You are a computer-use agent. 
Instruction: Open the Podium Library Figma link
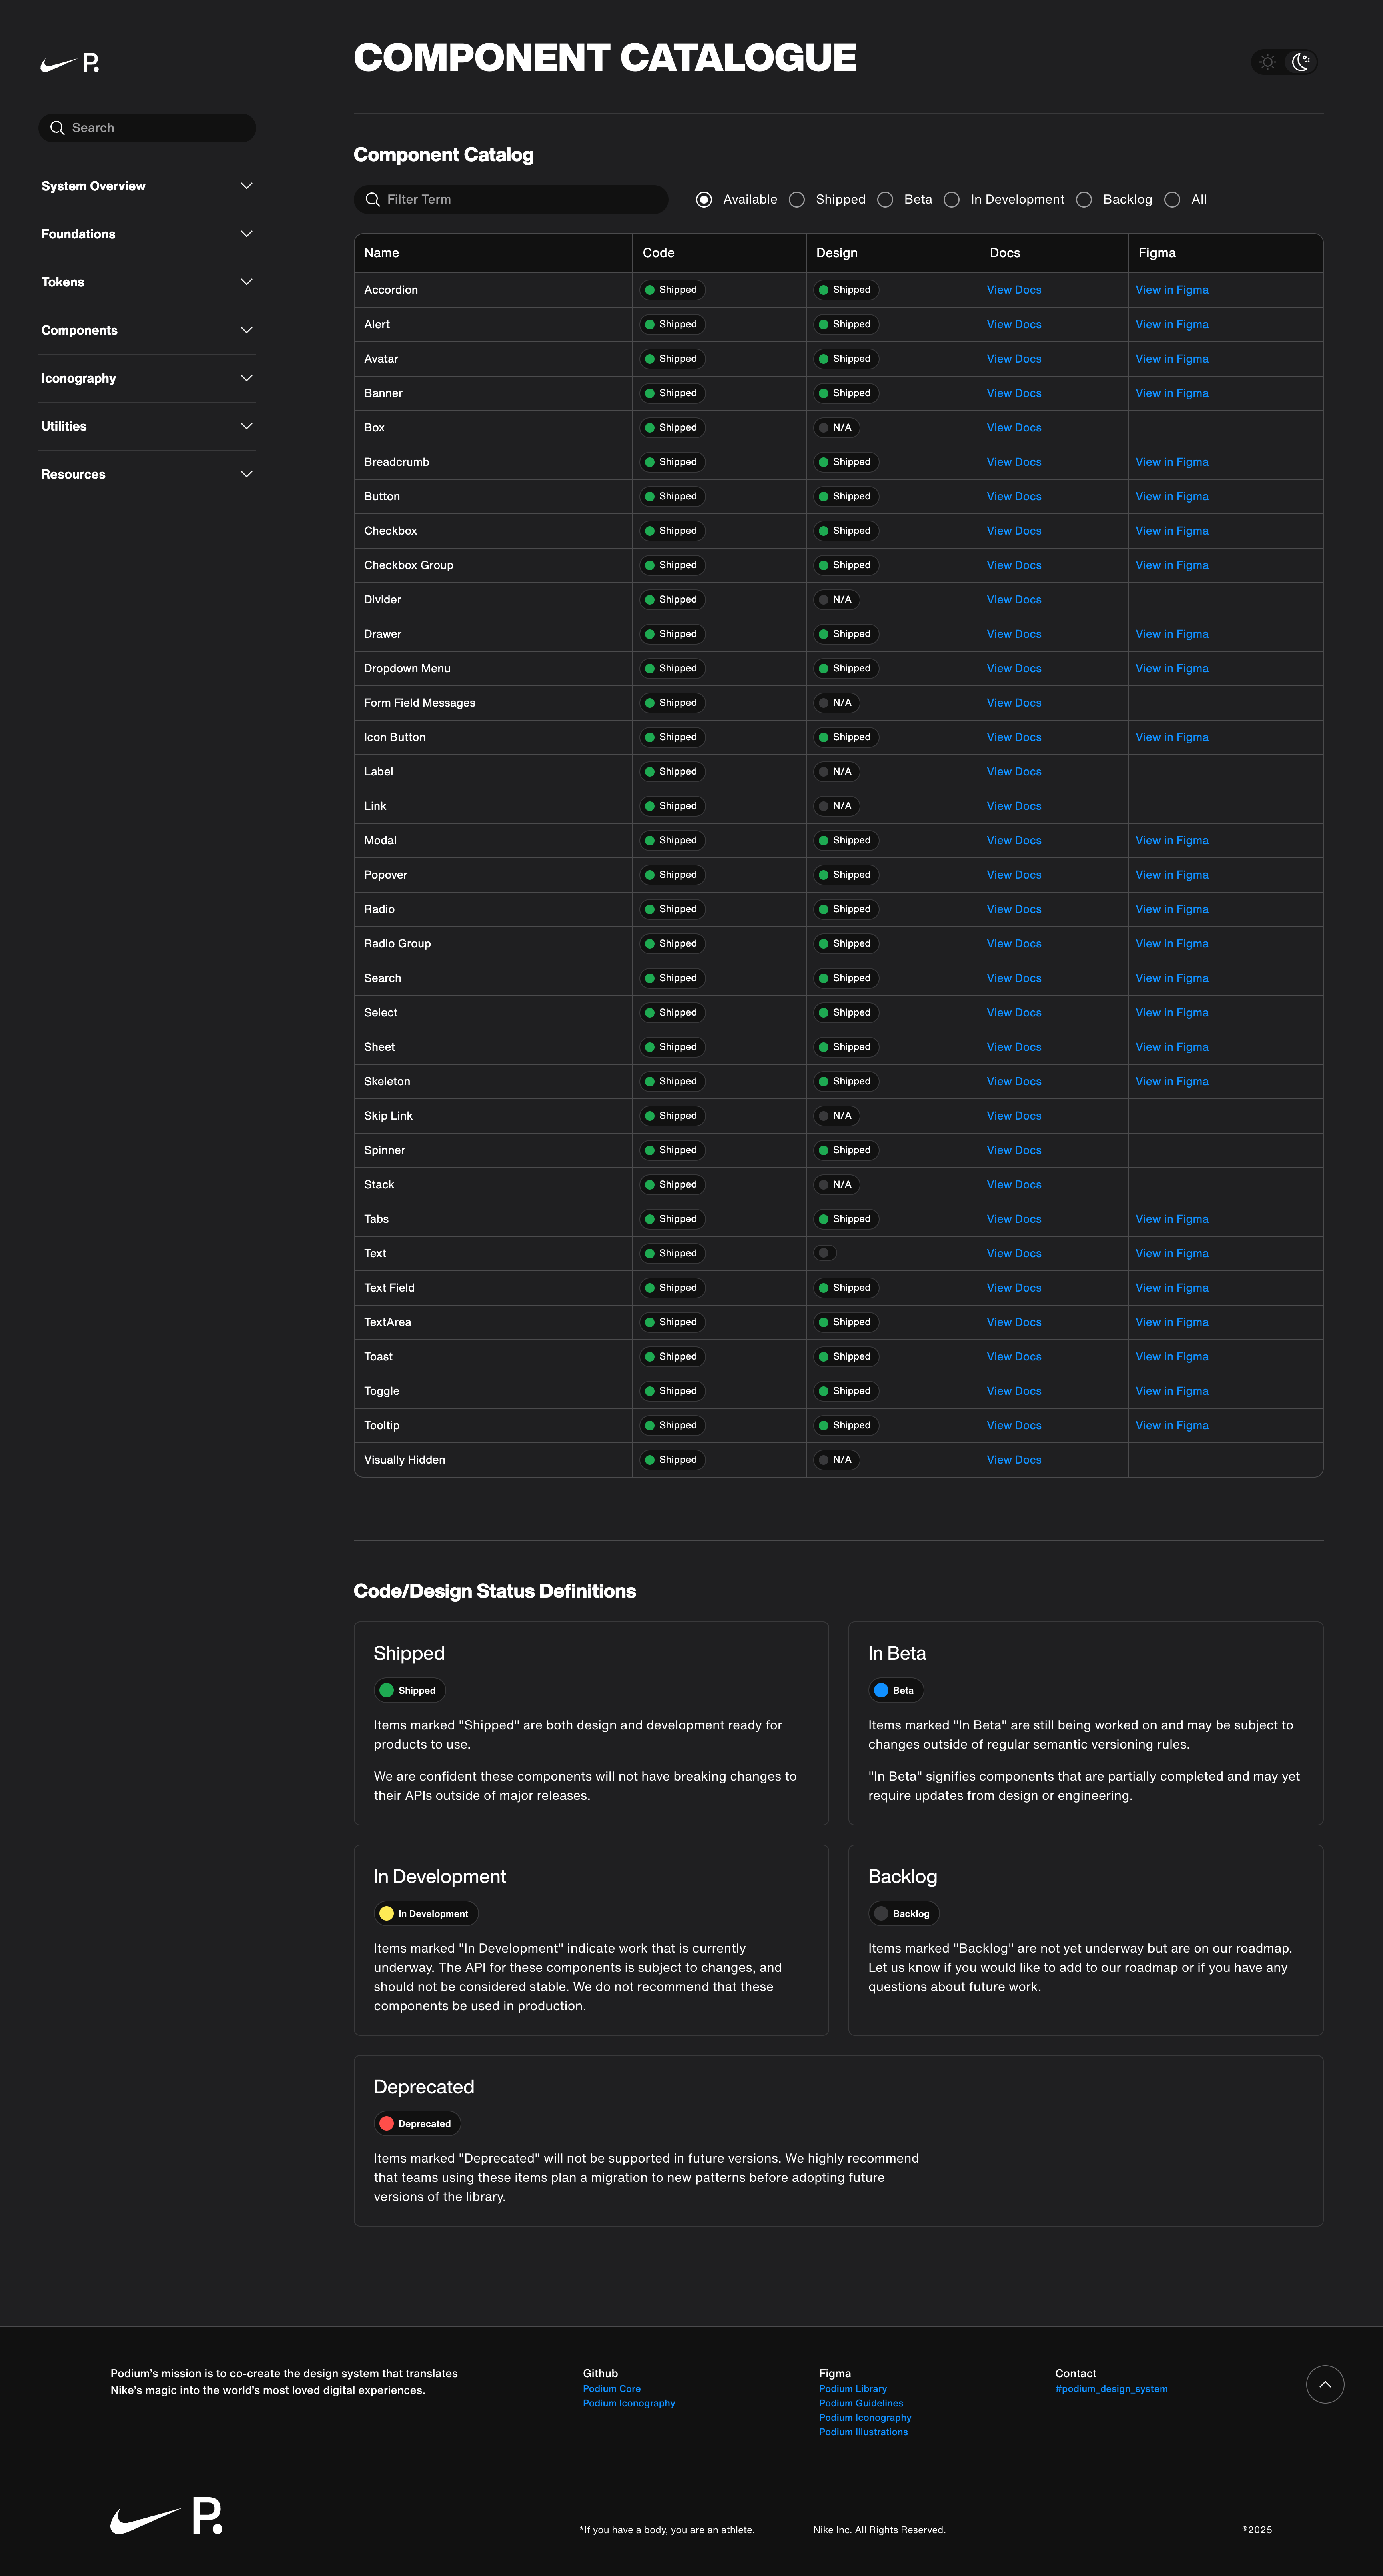[x=853, y=2389]
